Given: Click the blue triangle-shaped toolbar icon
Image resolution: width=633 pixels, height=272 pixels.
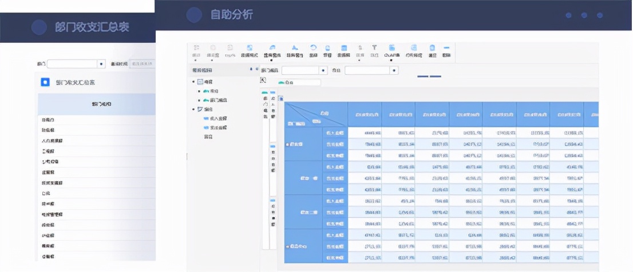Looking at the screenshot, I should [x=295, y=47].
